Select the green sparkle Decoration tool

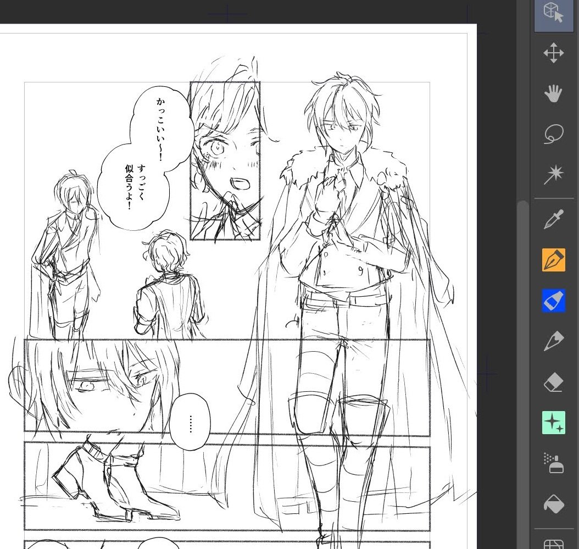[x=554, y=422]
